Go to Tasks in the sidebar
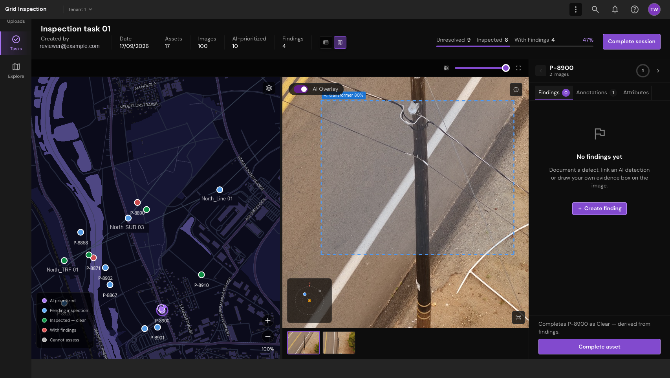The width and height of the screenshot is (670, 378). click(16, 43)
